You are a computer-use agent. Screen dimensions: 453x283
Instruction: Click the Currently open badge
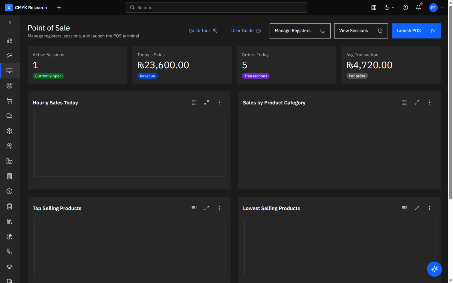(x=48, y=76)
